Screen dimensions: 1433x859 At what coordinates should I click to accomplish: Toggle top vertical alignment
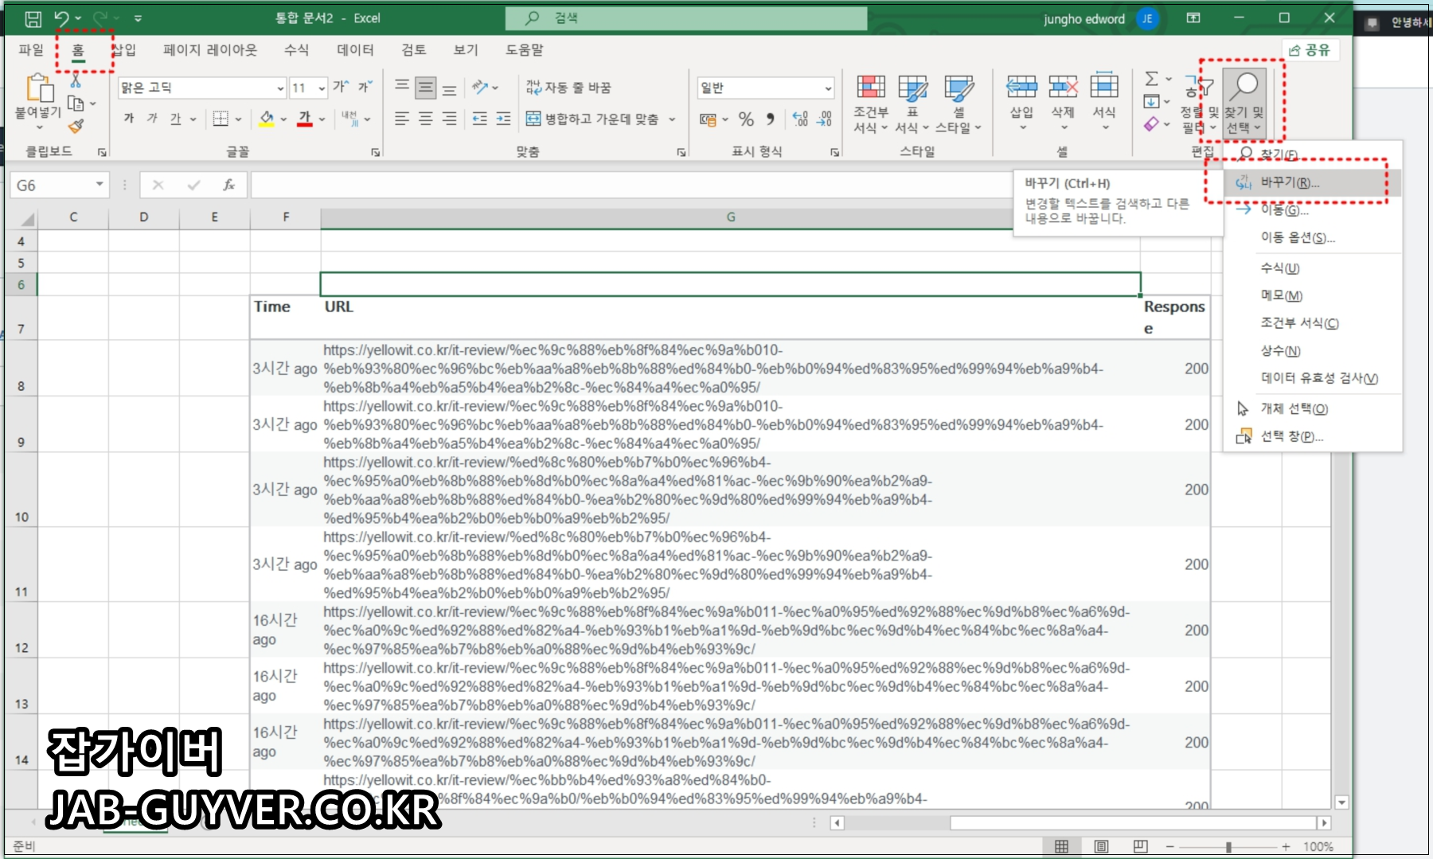coord(402,87)
